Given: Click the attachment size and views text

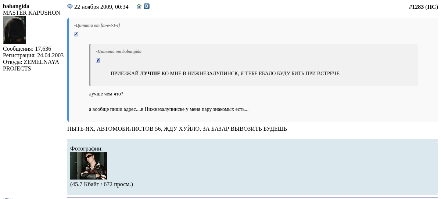Looking at the screenshot, I should [x=101, y=184].
